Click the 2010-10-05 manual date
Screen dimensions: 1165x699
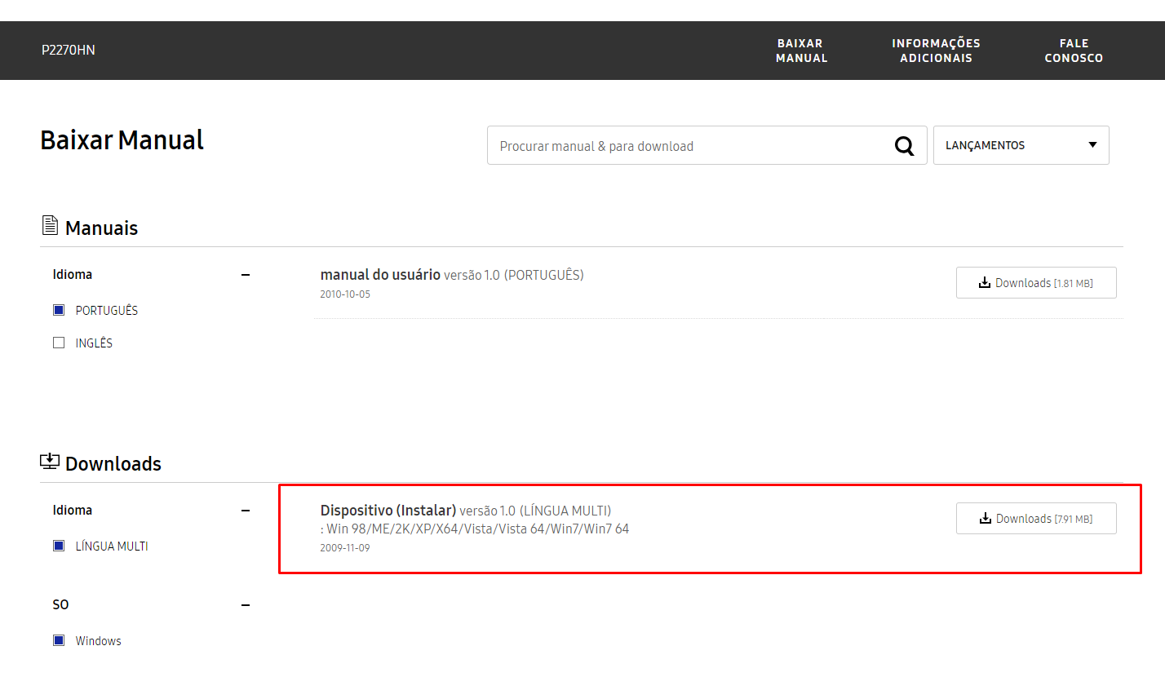[345, 294]
